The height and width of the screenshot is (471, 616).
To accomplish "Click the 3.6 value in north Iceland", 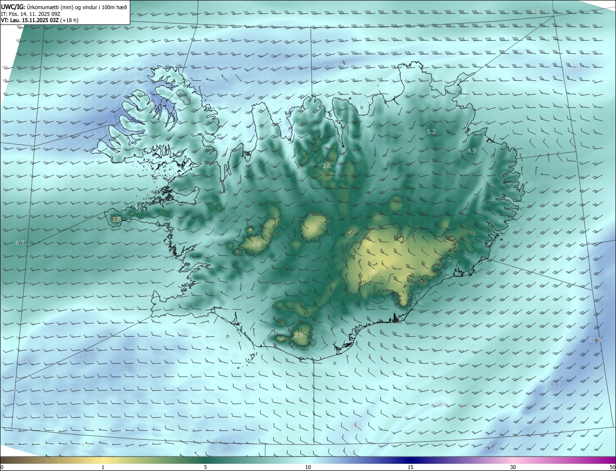I will (x=326, y=166).
